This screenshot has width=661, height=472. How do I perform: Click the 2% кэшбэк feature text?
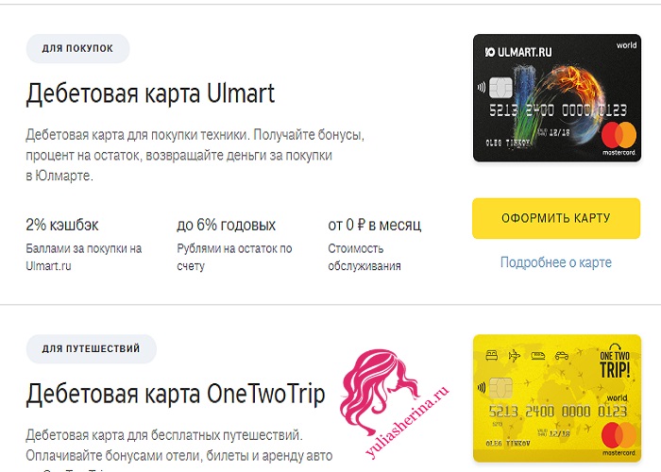click(62, 225)
